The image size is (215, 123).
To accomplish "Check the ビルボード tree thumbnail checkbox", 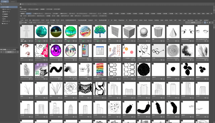I will (x=94, y=25).
